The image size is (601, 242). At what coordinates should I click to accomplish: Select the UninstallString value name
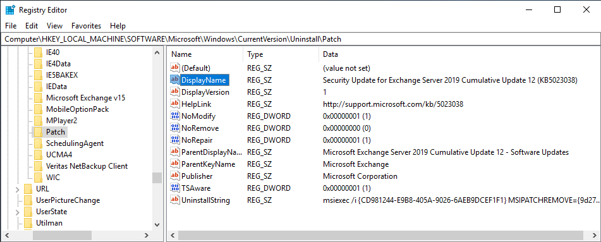coord(205,200)
